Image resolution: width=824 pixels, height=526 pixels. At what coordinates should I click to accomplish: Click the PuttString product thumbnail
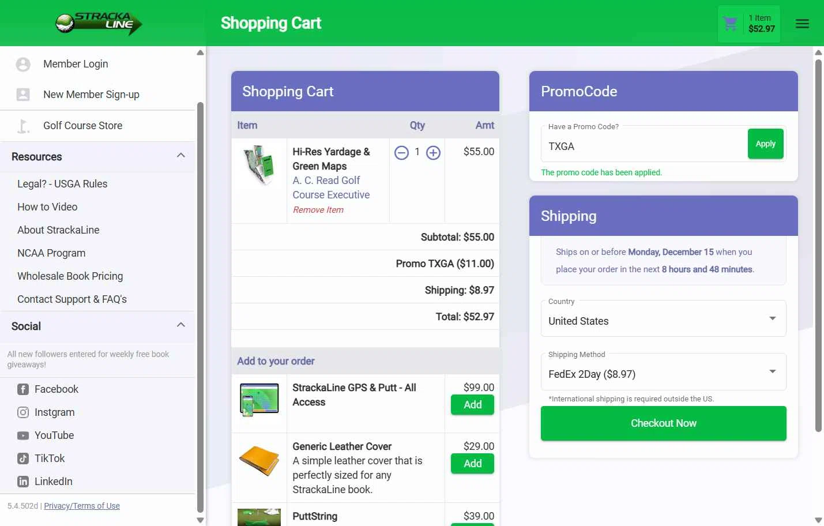click(259, 517)
